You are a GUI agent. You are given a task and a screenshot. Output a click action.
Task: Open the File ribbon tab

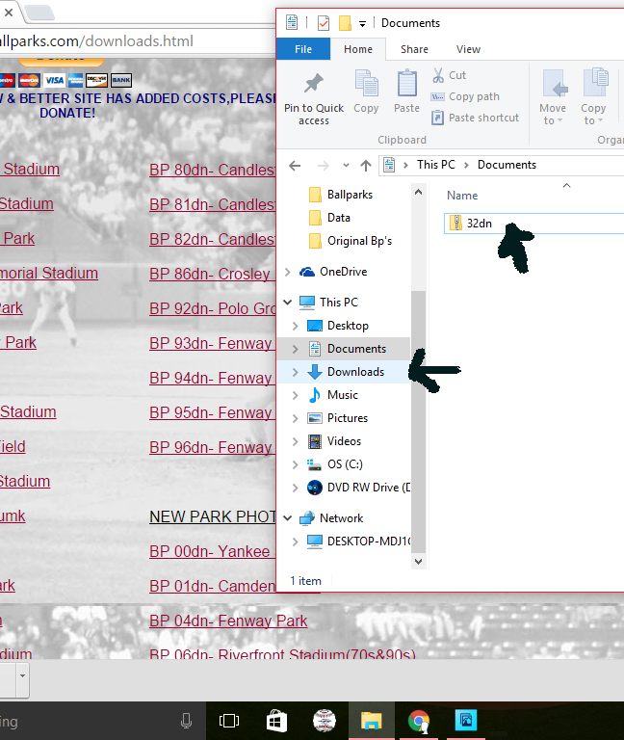(x=302, y=49)
